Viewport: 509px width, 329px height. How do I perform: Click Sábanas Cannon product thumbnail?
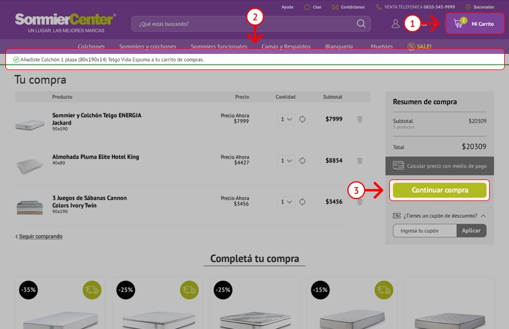pyautogui.click(x=30, y=208)
